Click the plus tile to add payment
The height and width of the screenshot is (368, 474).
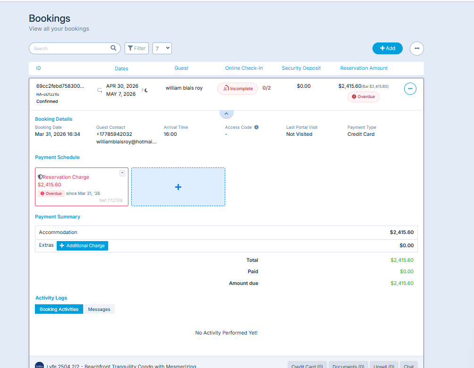(178, 187)
